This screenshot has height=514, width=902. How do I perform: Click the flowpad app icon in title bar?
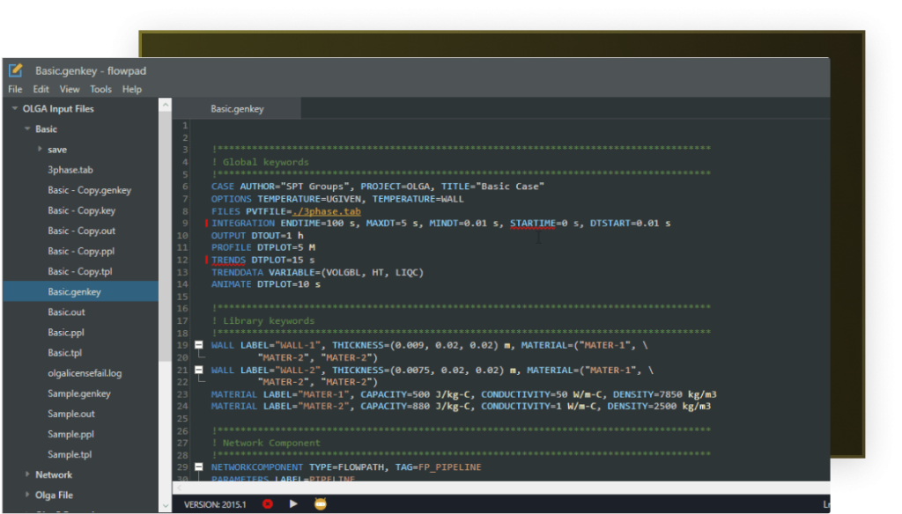[x=15, y=70]
